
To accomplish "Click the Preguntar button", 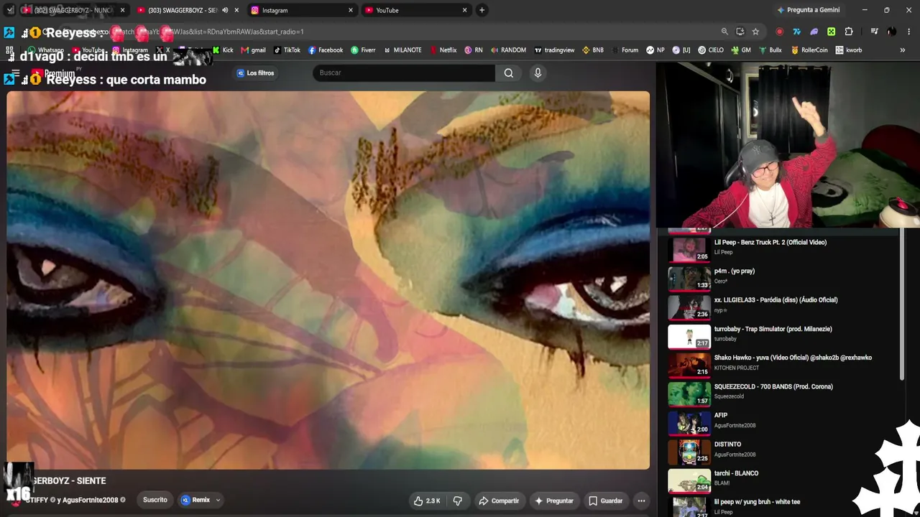I will pos(553,500).
